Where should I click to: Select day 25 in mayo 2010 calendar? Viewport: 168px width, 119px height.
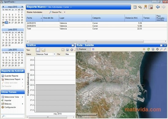click(x=6, y=23)
